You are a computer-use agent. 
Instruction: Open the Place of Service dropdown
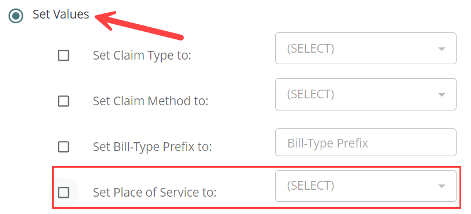click(x=366, y=186)
